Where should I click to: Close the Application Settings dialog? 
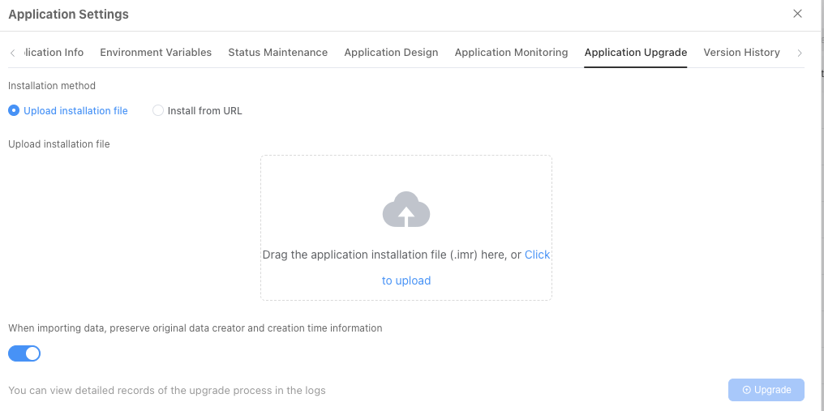click(797, 14)
